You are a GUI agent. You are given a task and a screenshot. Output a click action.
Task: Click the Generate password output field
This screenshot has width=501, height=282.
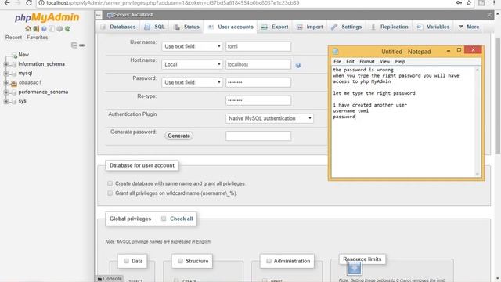tap(258, 136)
